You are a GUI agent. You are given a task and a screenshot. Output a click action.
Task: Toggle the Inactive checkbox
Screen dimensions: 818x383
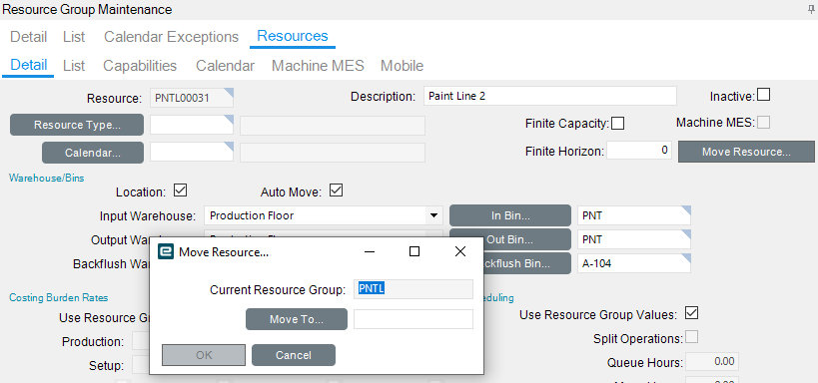coord(764,95)
